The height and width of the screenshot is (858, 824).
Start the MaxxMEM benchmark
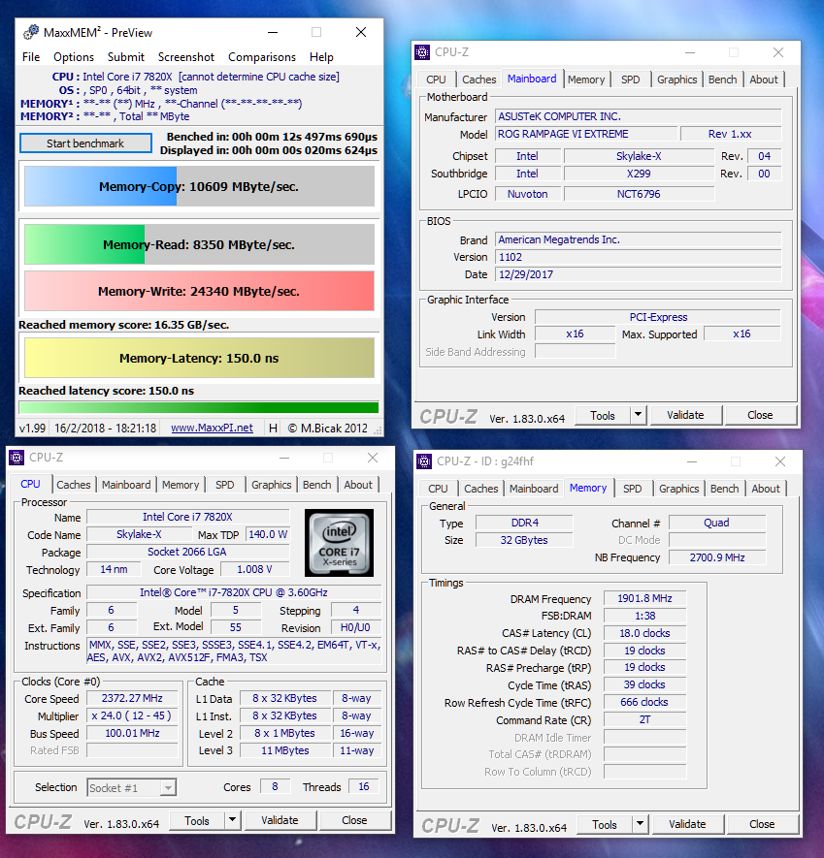point(85,143)
